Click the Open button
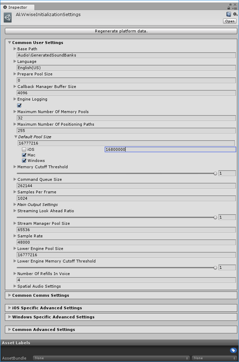Image resolution: width=239 pixels, height=362 pixels. pos(230,21)
